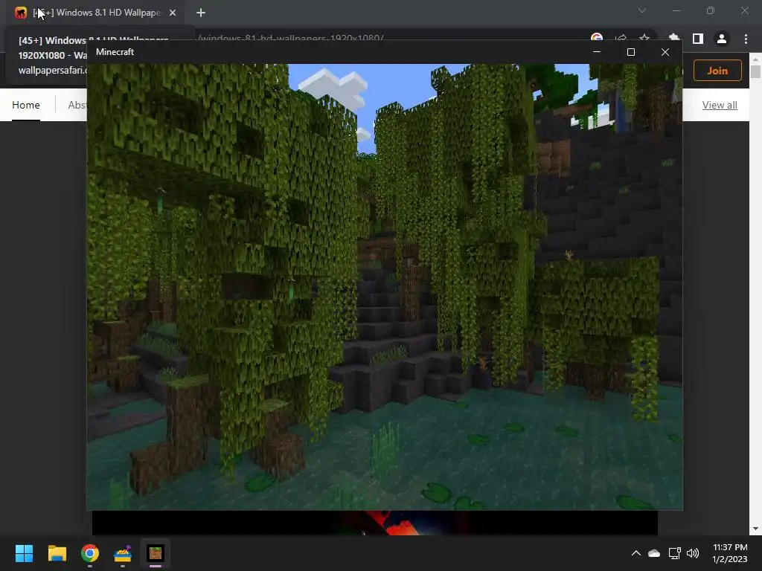Select Minecraft icon in taskbar

[x=156, y=553]
